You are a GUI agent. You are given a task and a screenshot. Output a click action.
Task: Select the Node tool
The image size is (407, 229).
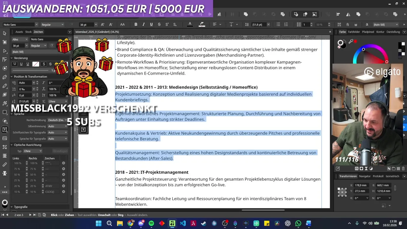(4, 51)
